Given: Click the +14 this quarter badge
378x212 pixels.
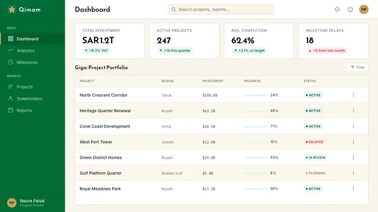Looking at the screenshot, I should 175,50.
